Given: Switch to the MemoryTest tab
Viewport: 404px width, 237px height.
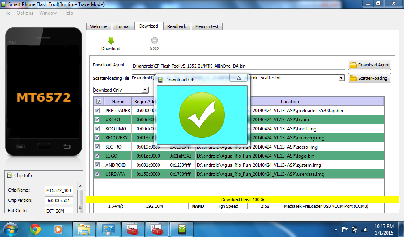Looking at the screenshot, I should pos(207,26).
